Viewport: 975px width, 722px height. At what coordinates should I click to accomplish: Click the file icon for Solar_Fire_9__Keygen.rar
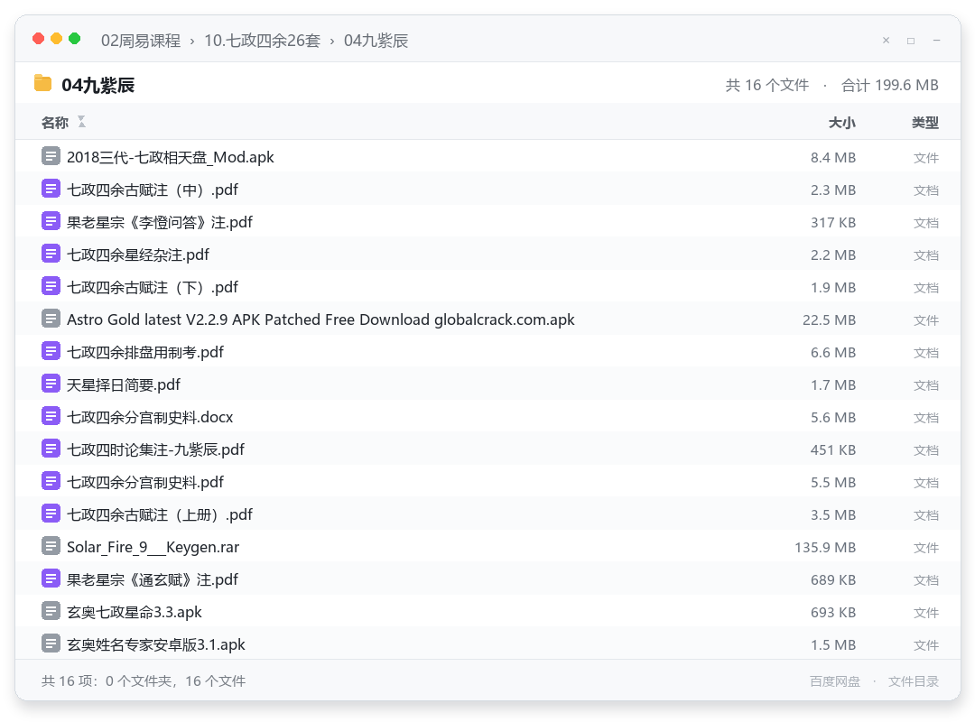tap(51, 546)
